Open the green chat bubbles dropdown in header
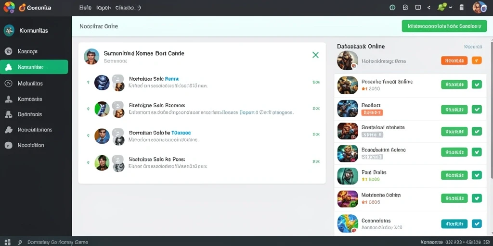The height and width of the screenshot is (246, 493). click(x=444, y=7)
